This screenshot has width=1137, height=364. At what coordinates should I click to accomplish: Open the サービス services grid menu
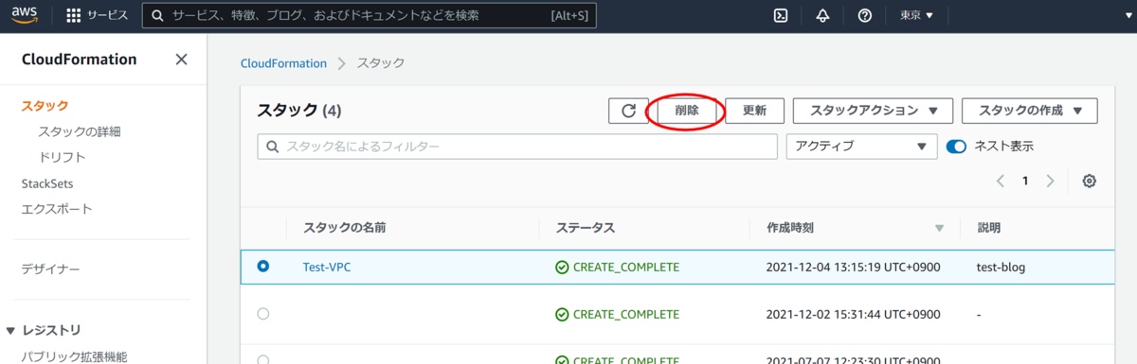(98, 15)
